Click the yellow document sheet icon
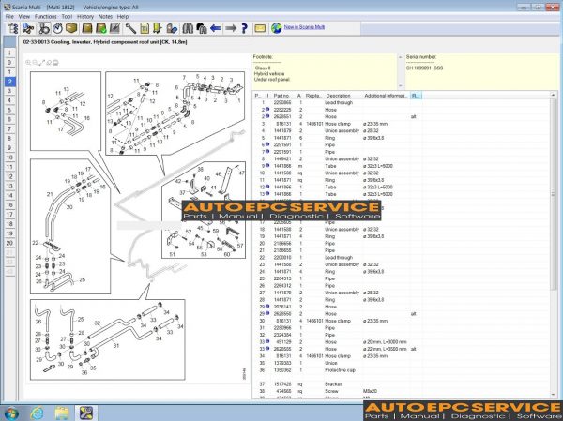 145,28
